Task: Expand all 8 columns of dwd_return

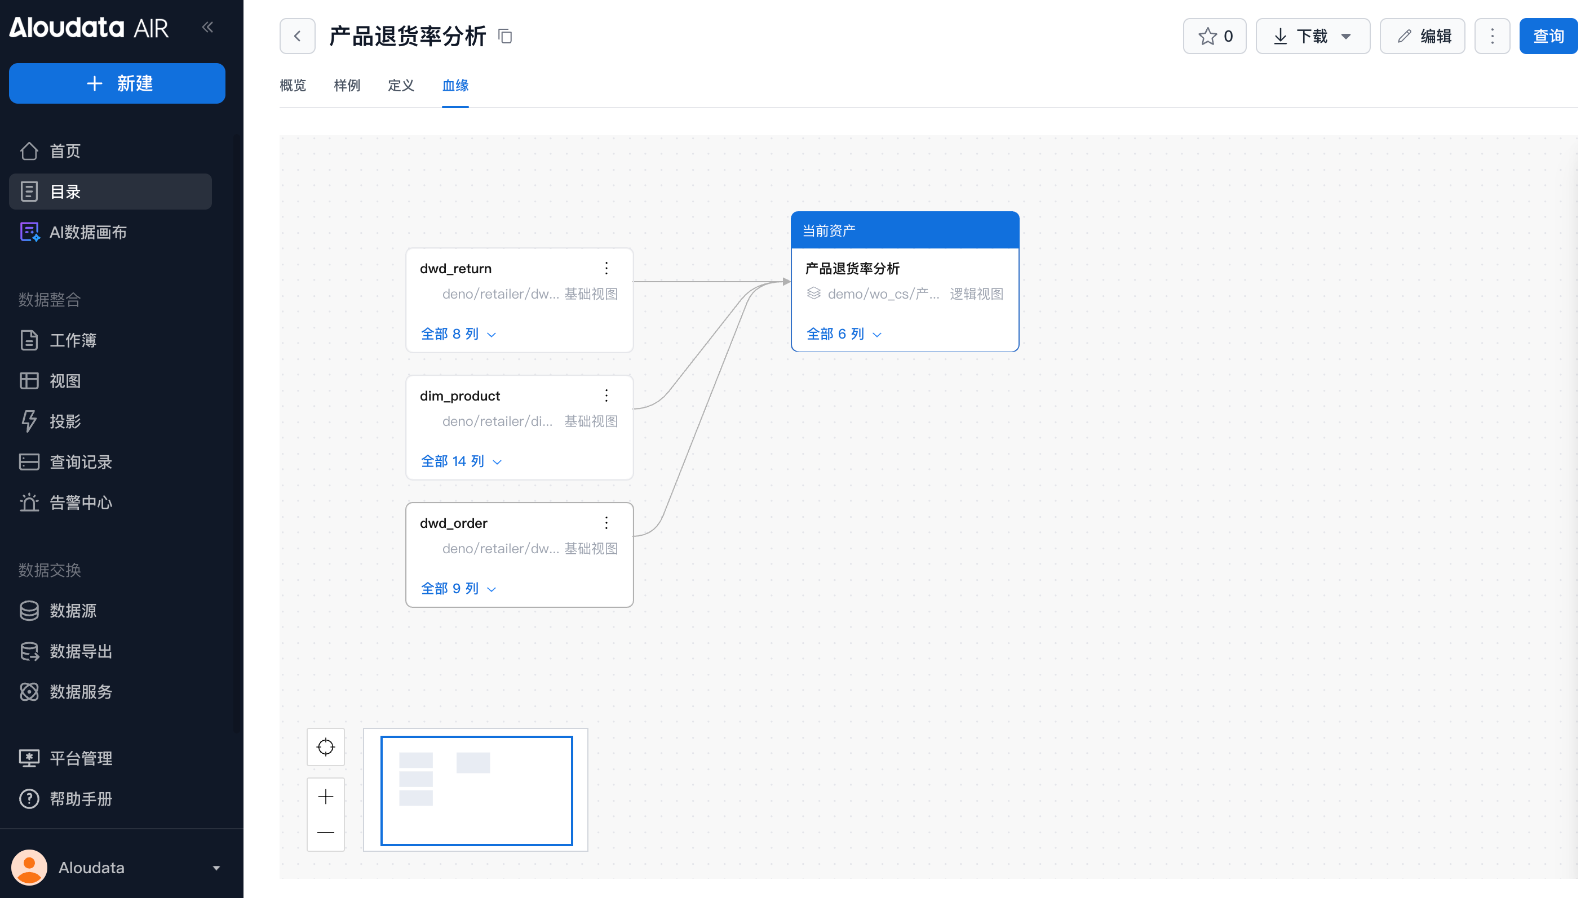Action: 458,334
